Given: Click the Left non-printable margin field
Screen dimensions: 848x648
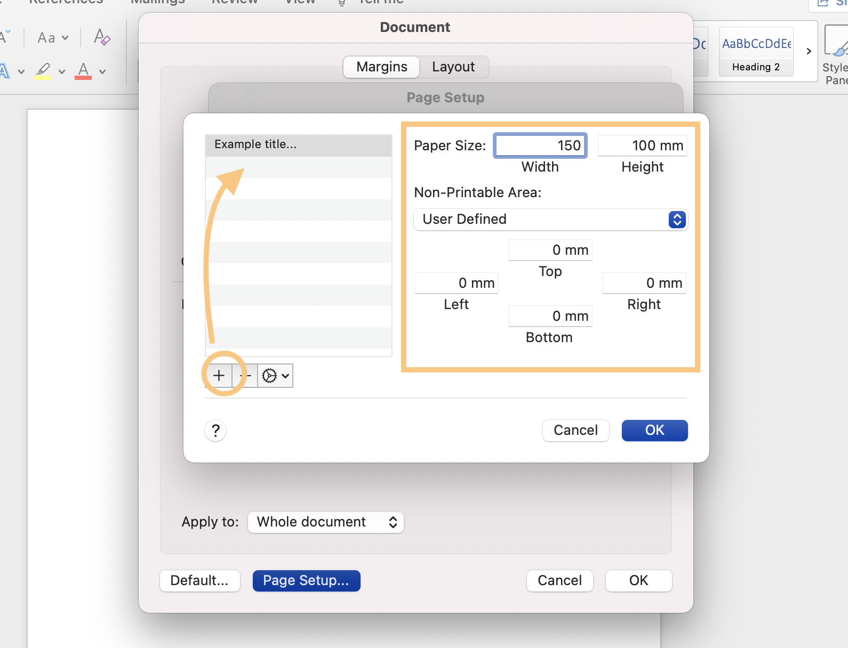Looking at the screenshot, I should [x=457, y=283].
